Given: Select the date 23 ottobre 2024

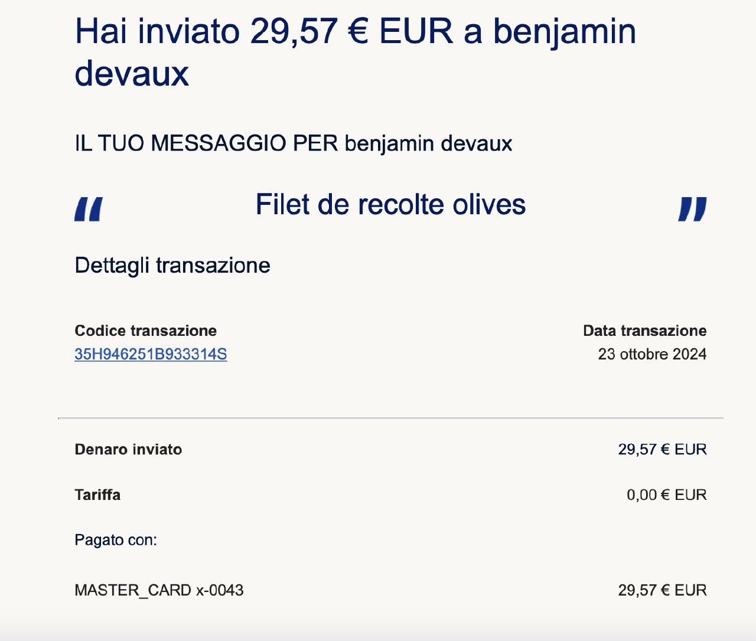Looking at the screenshot, I should tap(652, 354).
